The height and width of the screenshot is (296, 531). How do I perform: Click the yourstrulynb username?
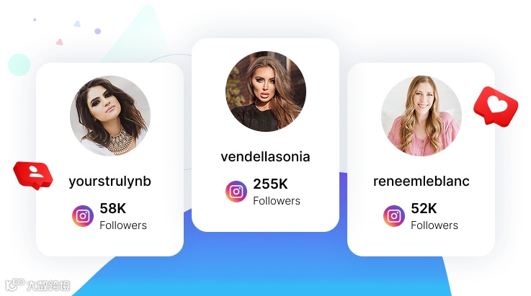110,181
